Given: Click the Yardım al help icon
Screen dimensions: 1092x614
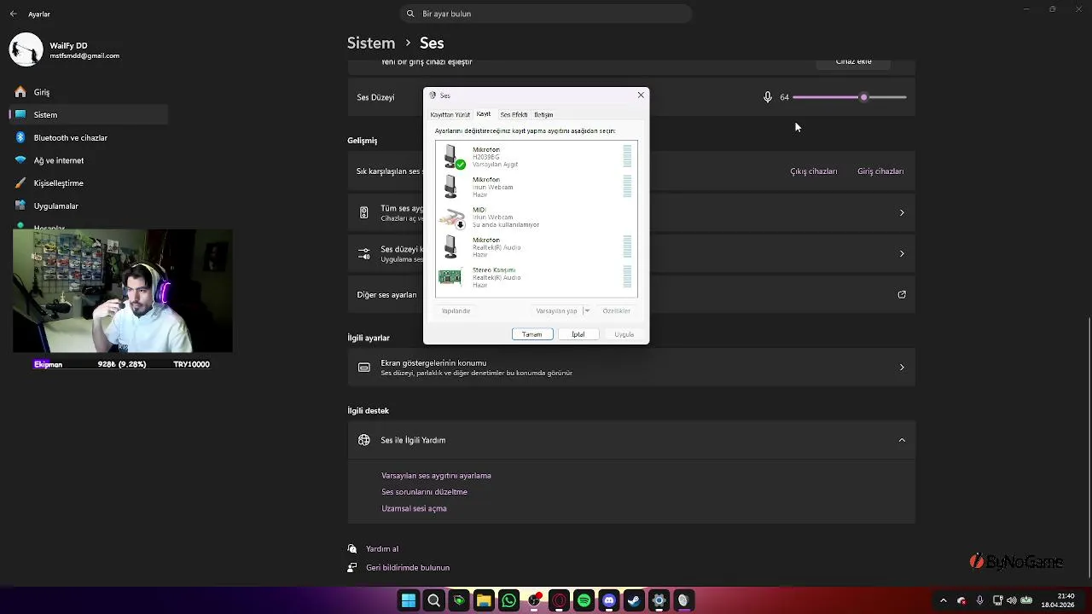Looking at the screenshot, I should pyautogui.click(x=352, y=549).
